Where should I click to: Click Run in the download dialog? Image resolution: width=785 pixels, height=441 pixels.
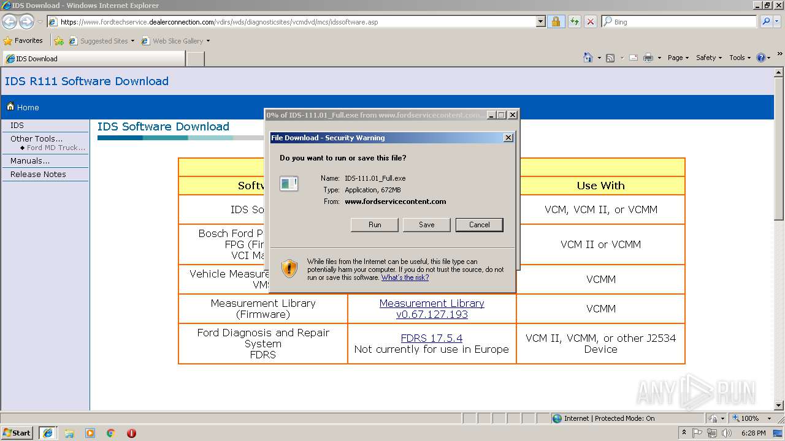[375, 225]
